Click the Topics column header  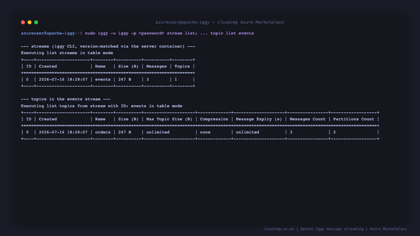(182, 66)
